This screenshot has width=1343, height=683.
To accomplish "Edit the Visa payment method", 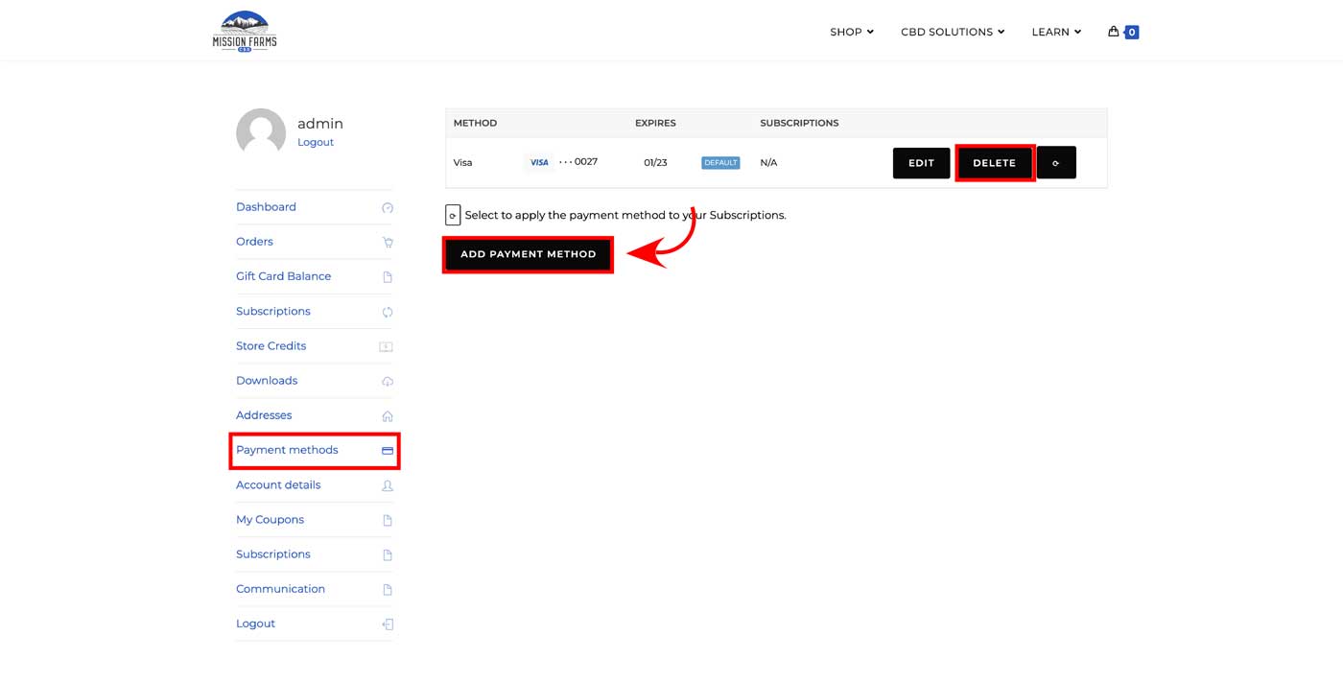I will pyautogui.click(x=921, y=163).
